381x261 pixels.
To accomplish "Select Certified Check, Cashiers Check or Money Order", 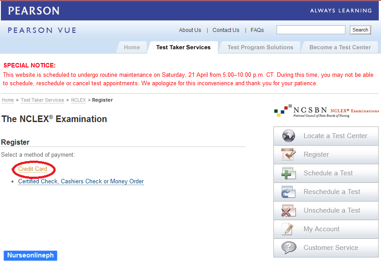I will pyautogui.click(x=81, y=182).
